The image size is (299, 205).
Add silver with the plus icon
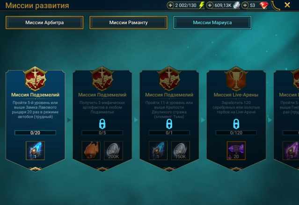click(210, 5)
